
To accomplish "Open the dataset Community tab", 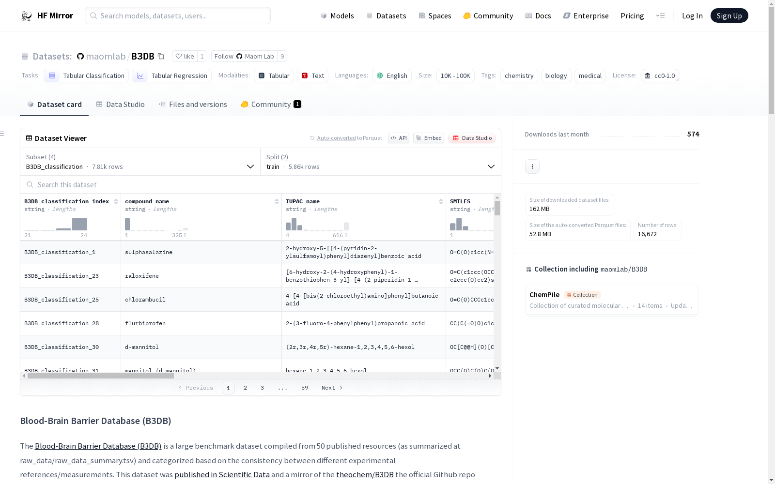I will pyautogui.click(x=271, y=105).
